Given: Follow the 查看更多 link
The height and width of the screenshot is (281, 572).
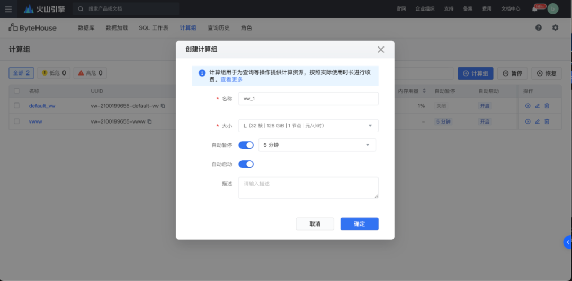Looking at the screenshot, I should [231, 79].
